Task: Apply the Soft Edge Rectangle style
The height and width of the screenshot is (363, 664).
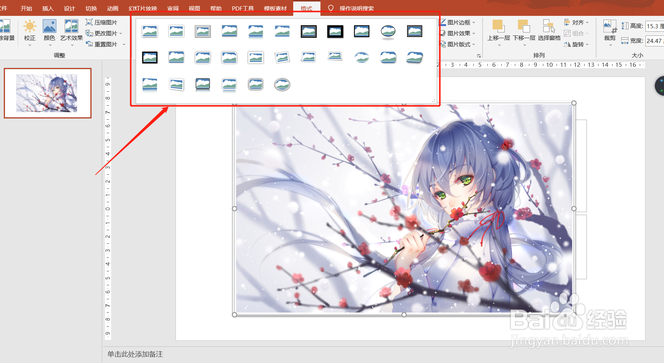Action: [x=282, y=31]
